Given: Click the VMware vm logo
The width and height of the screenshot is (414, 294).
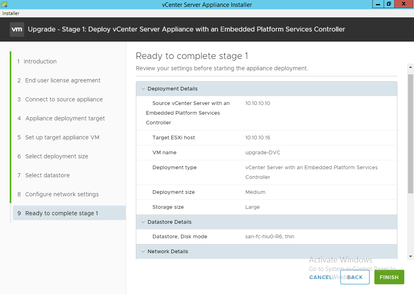Looking at the screenshot, I should [17, 29].
